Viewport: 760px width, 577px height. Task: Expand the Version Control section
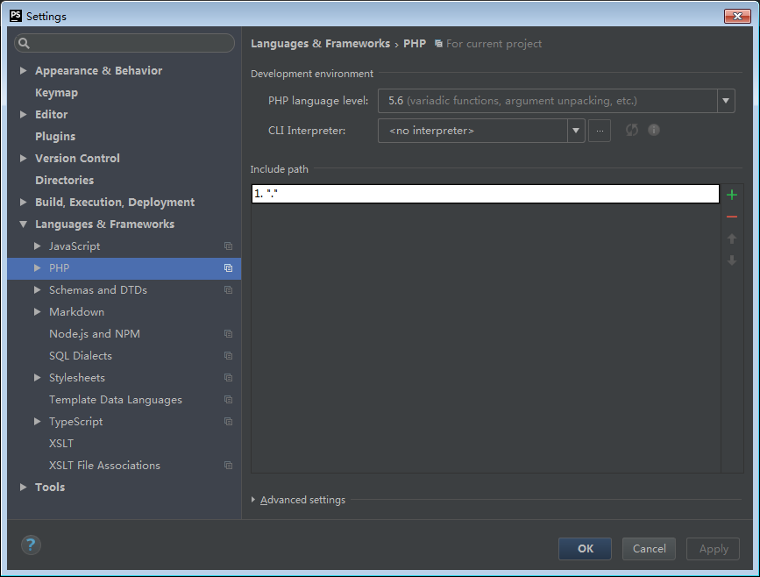(23, 158)
